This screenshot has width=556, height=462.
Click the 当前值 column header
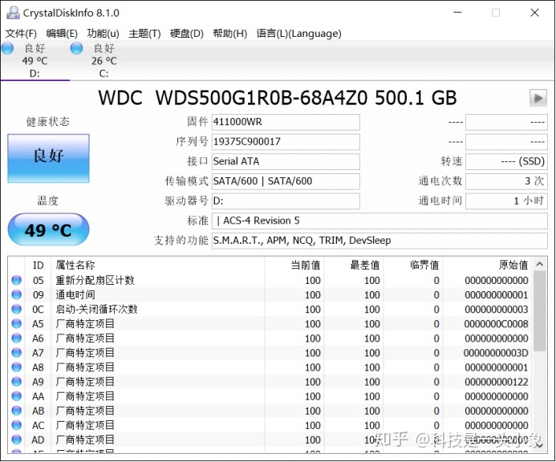pyautogui.click(x=294, y=265)
